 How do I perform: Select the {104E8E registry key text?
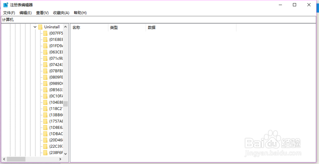click(x=56, y=102)
